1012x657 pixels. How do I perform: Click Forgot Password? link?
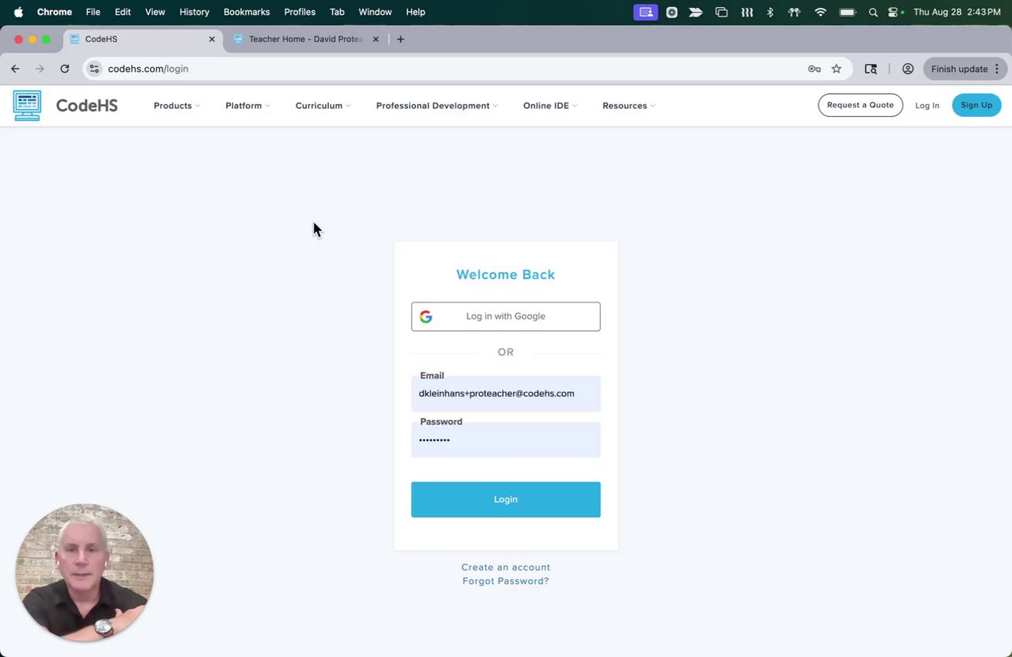(x=506, y=581)
